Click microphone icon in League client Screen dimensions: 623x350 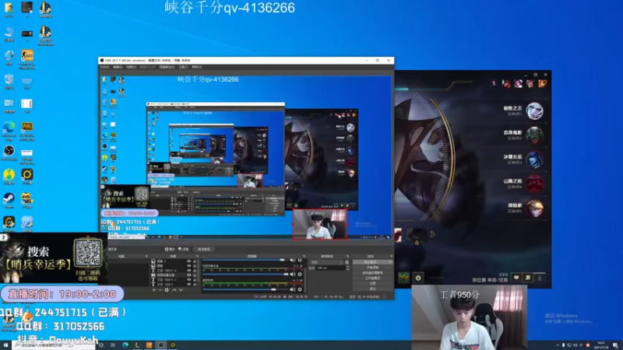[540, 278]
